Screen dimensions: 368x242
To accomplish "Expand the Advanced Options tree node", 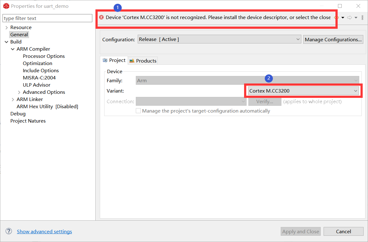I will [19, 92].
